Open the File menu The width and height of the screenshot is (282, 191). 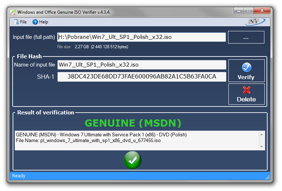pos(20,22)
